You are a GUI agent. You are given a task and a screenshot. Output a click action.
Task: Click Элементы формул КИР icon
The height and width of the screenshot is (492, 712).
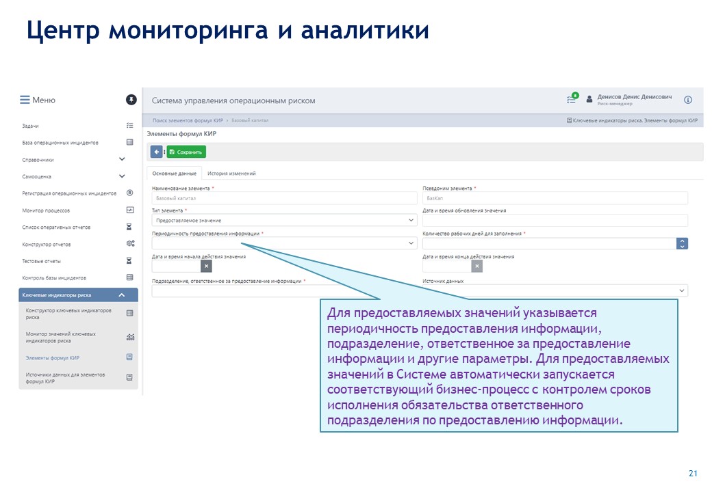point(129,357)
